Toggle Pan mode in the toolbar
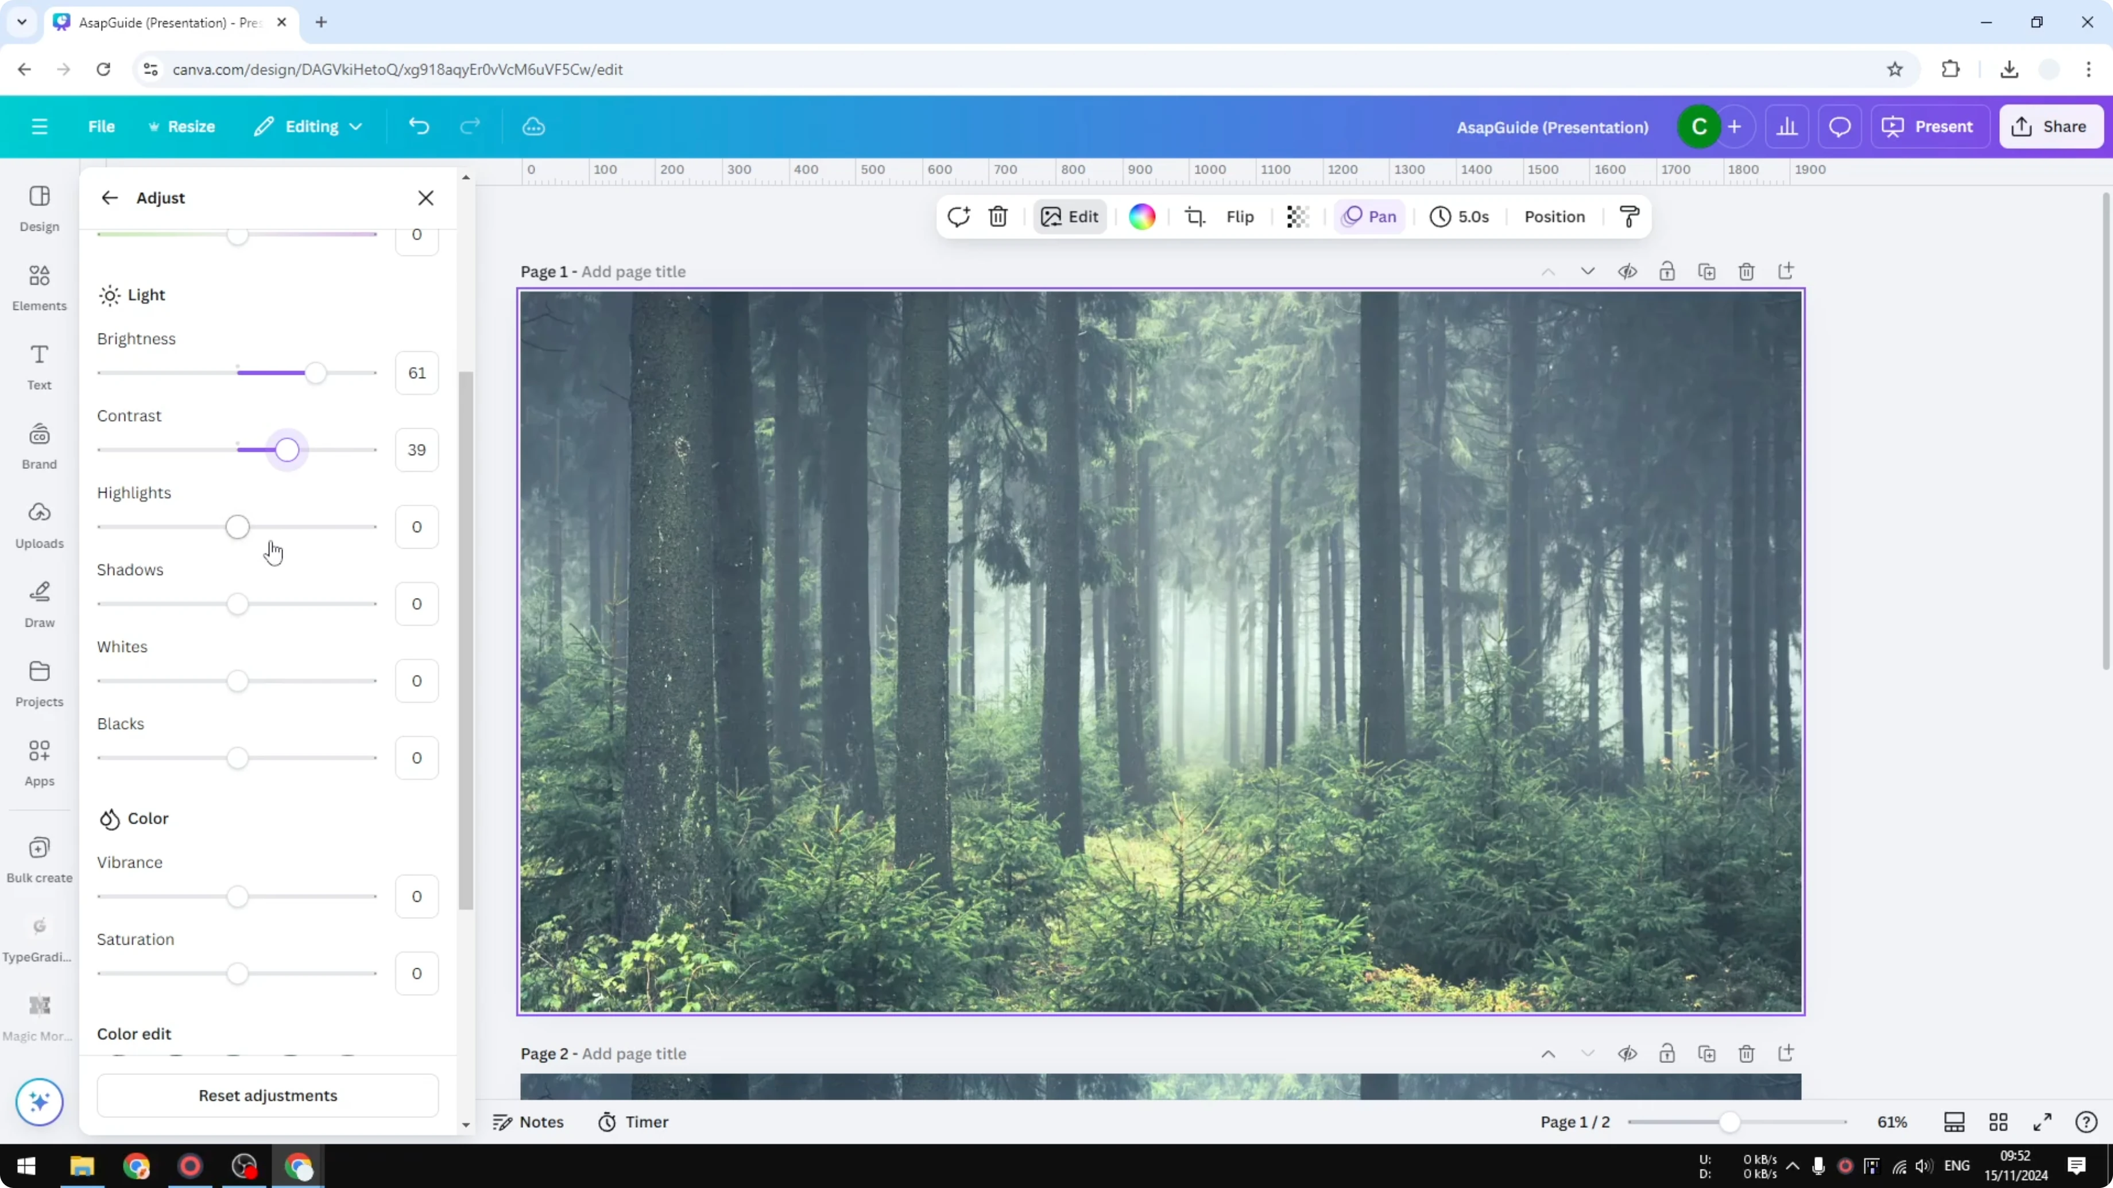Image resolution: width=2113 pixels, height=1188 pixels. pos(1369,216)
